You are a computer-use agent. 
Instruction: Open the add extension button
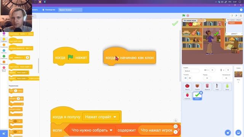[x=4, y=134]
